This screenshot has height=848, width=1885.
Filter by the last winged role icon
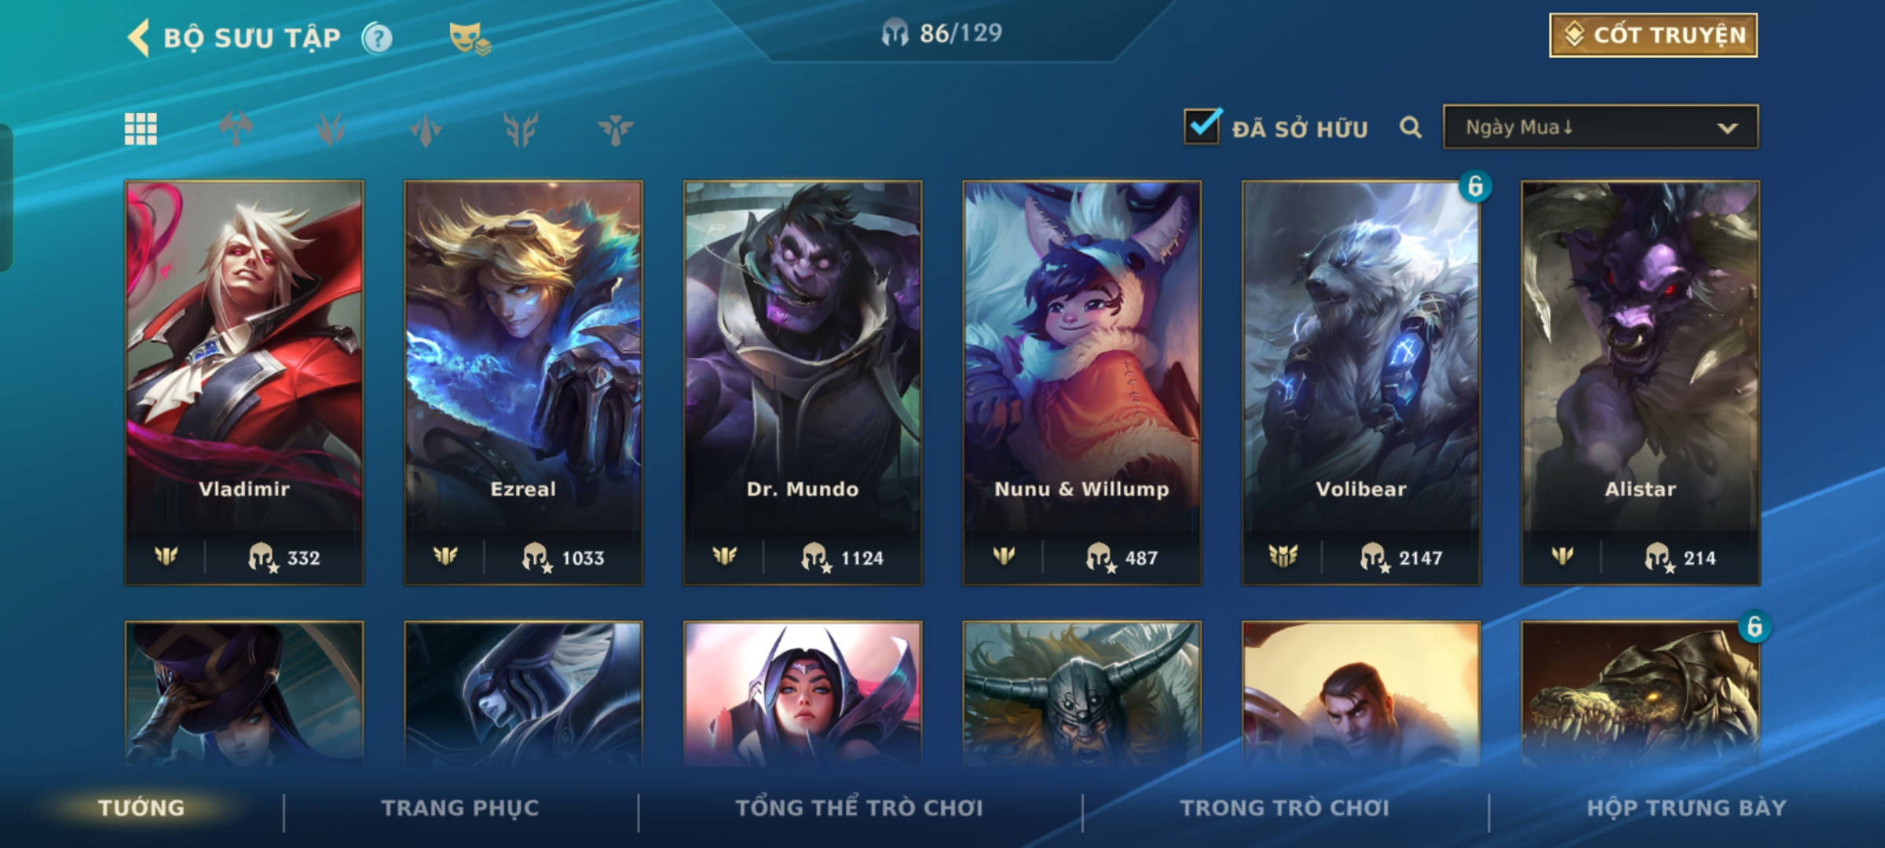(615, 129)
